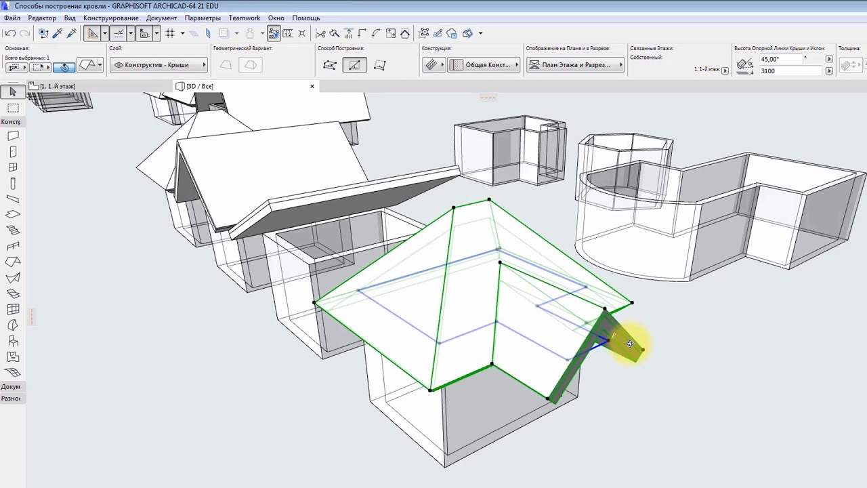
Task: Click the roof pitch field showing 45,00°
Action: click(781, 59)
